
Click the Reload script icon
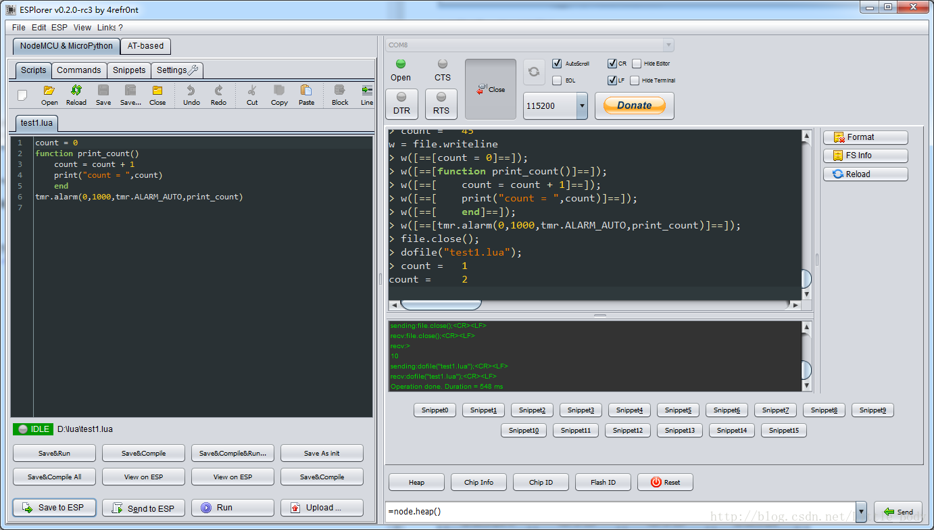tap(76, 91)
